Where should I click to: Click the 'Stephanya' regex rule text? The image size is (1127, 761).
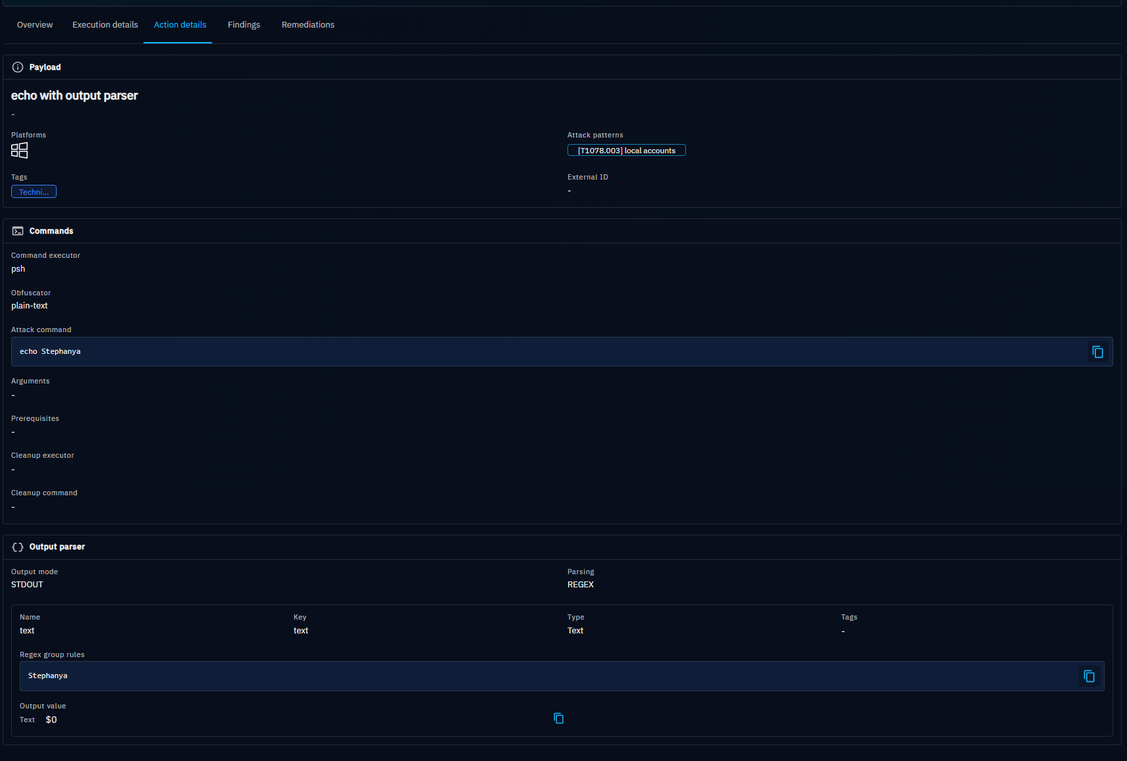tap(47, 676)
